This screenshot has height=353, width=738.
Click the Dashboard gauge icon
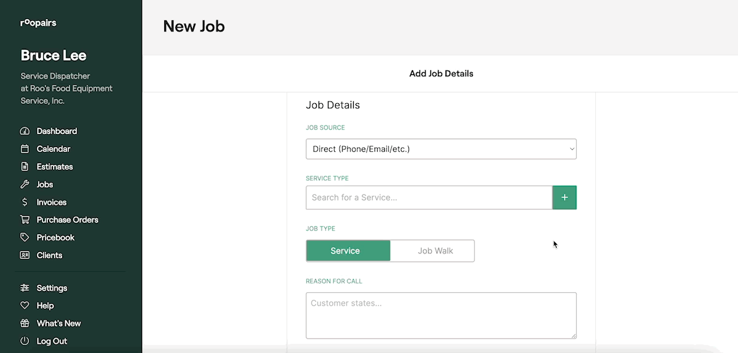point(25,131)
